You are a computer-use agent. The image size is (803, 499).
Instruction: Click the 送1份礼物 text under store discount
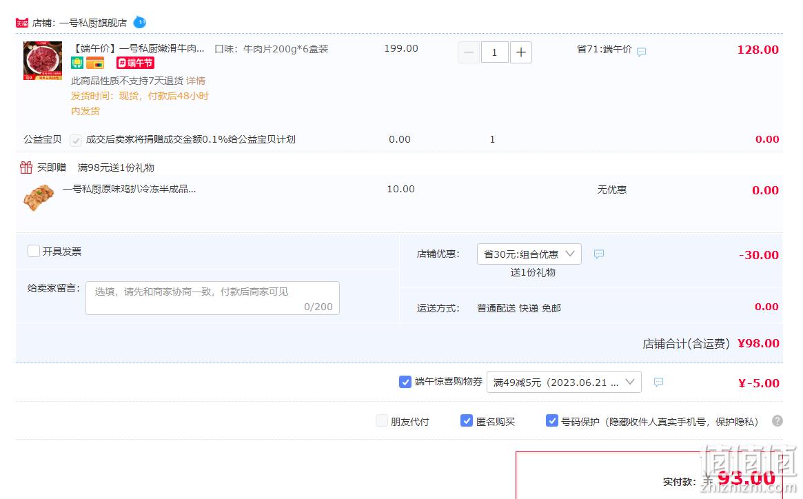coord(533,272)
